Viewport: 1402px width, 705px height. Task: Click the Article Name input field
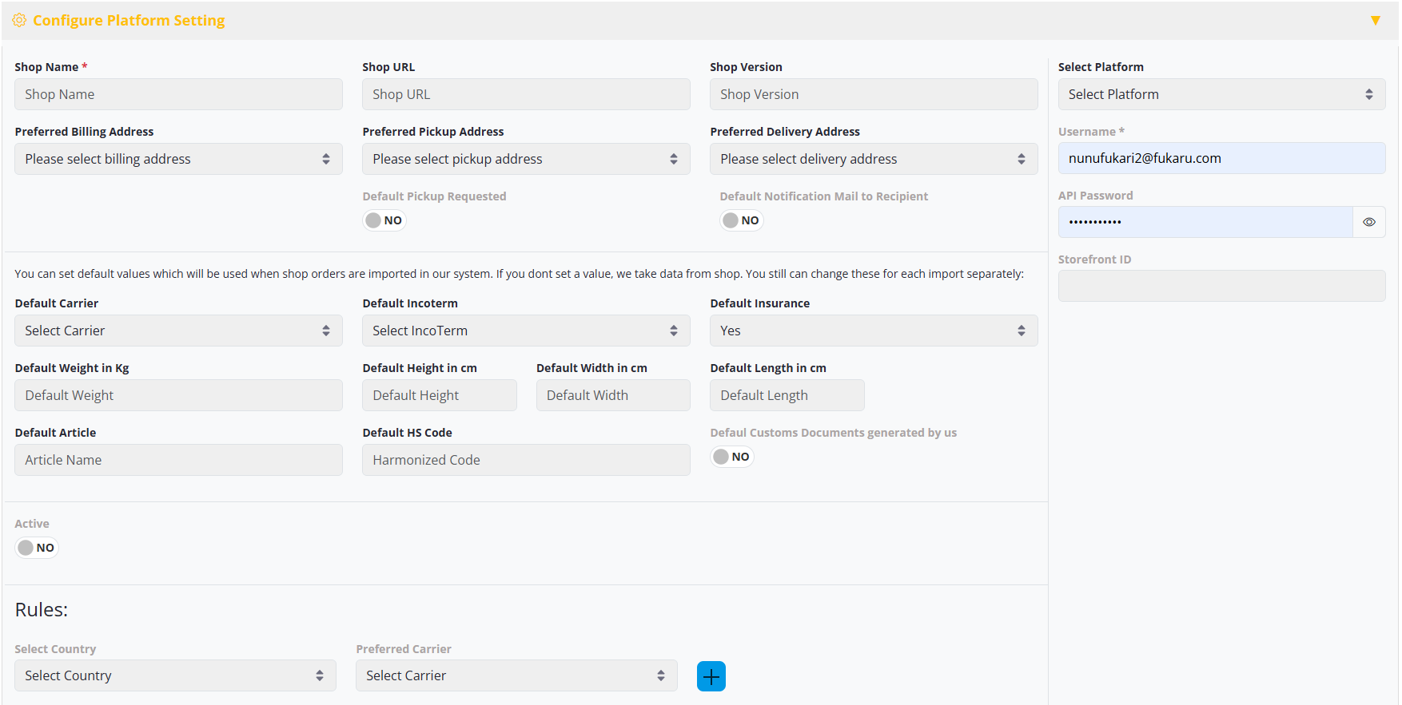(178, 460)
